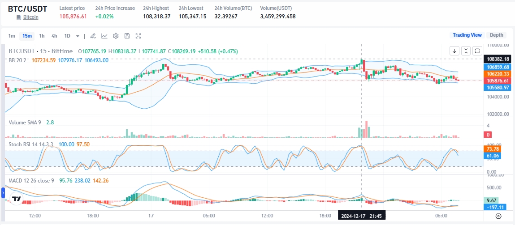515x225 pixels.
Task: Toggle fullscreen chart expand icon
Action: [x=138, y=36]
